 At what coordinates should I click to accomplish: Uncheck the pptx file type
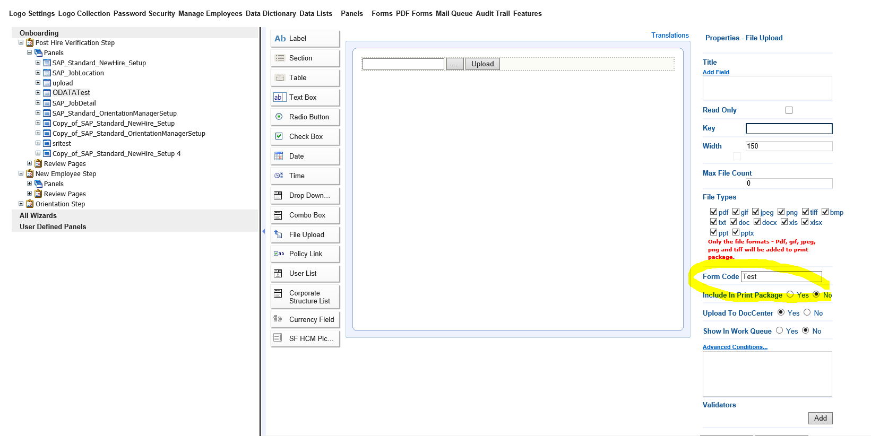736,232
